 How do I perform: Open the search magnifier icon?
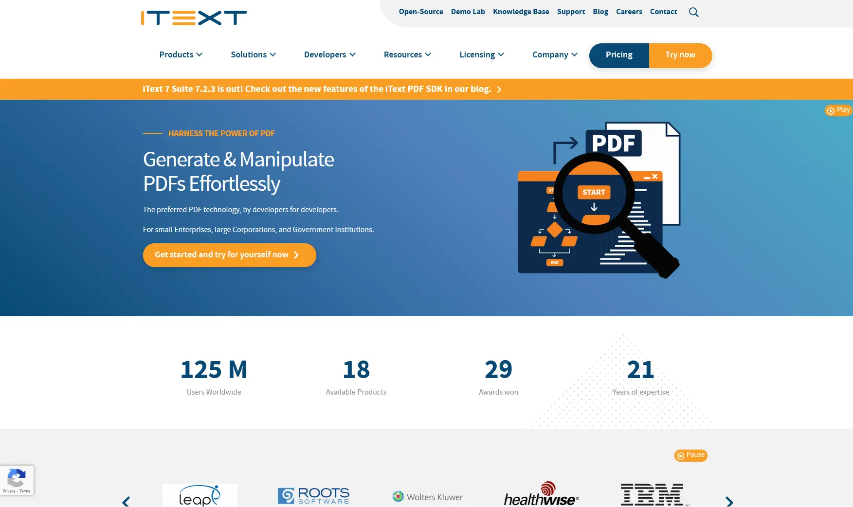pos(693,12)
